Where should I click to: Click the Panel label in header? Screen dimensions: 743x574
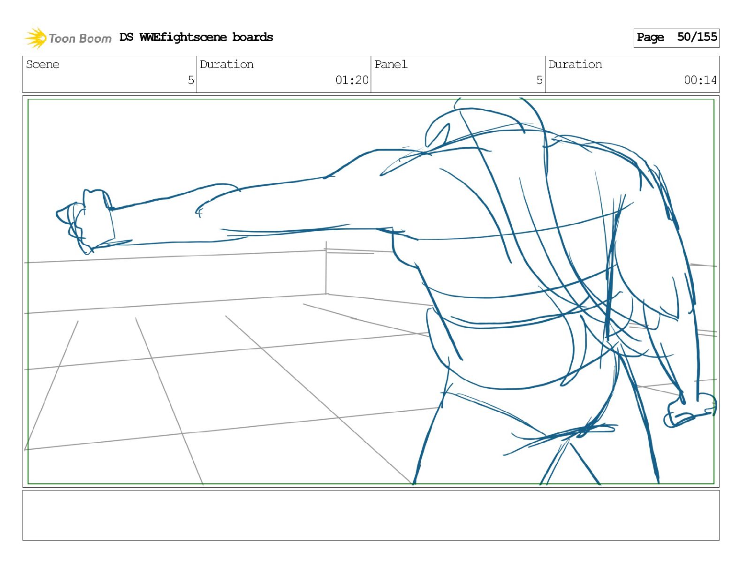tap(391, 65)
